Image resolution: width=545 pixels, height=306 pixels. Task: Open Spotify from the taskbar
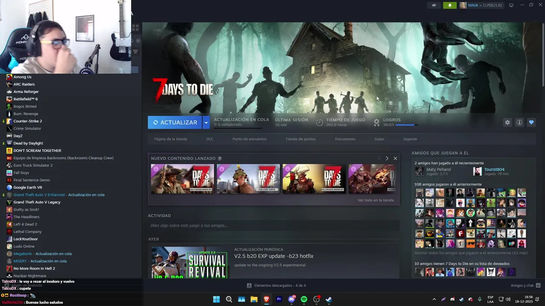click(304, 299)
